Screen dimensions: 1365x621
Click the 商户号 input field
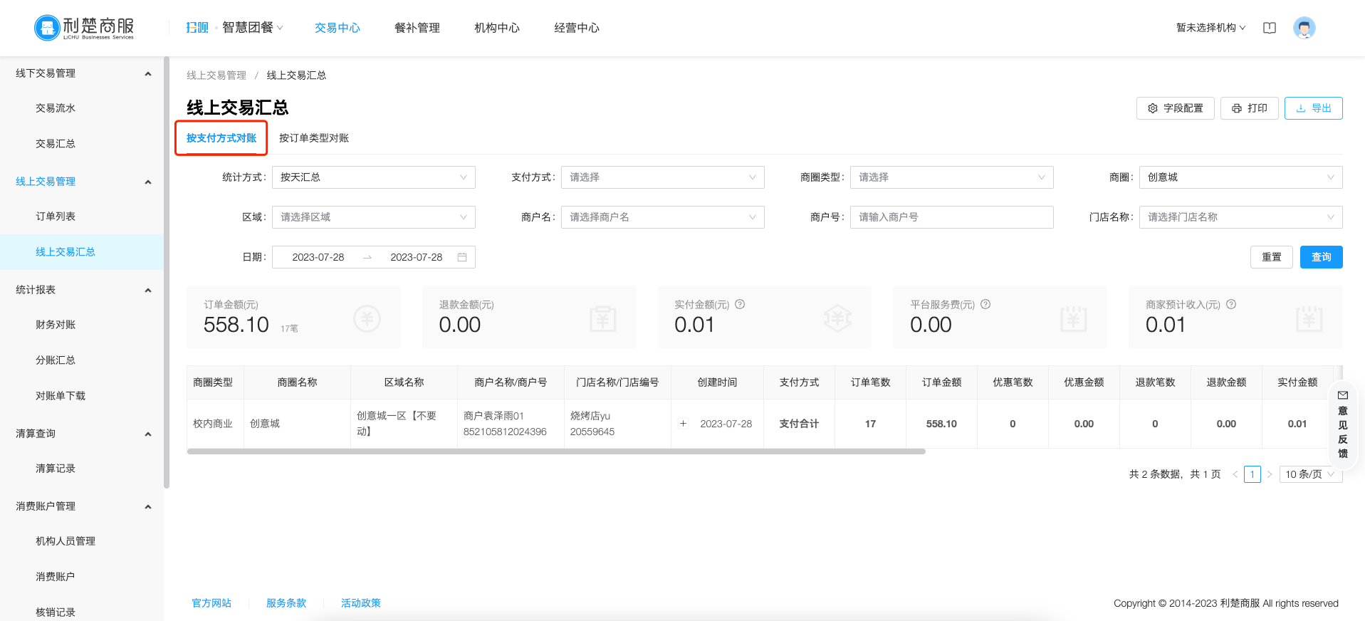tap(952, 217)
